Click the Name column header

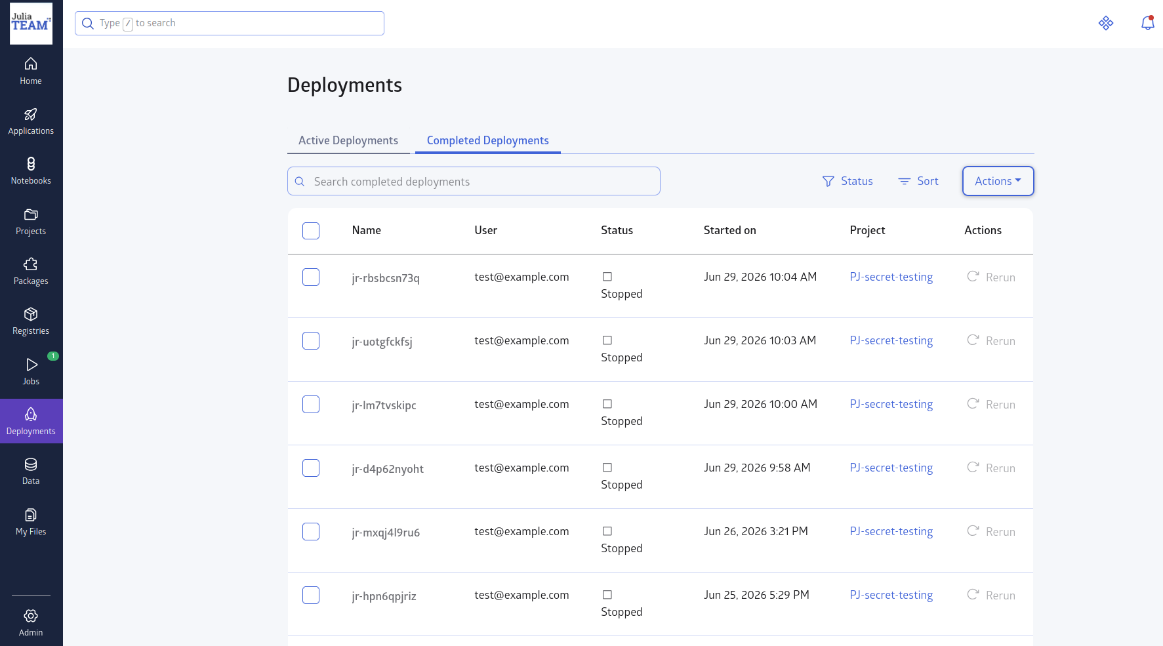tap(366, 230)
